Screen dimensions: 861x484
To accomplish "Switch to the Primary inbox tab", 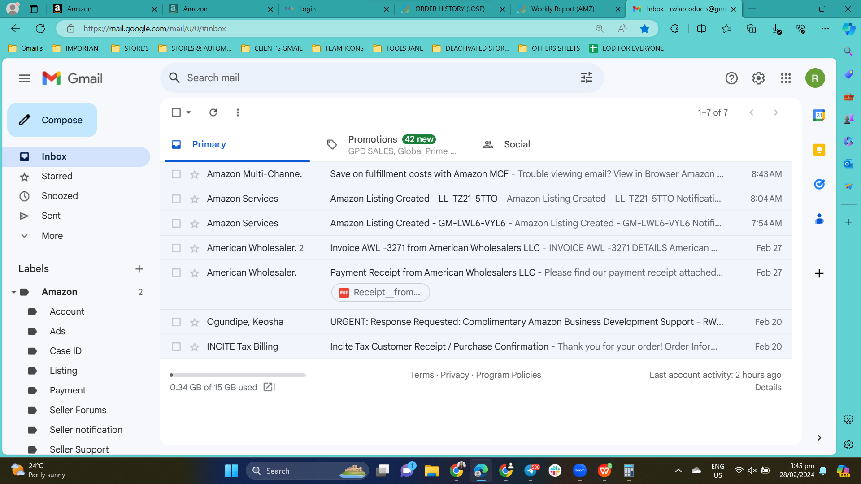I will 237,144.
